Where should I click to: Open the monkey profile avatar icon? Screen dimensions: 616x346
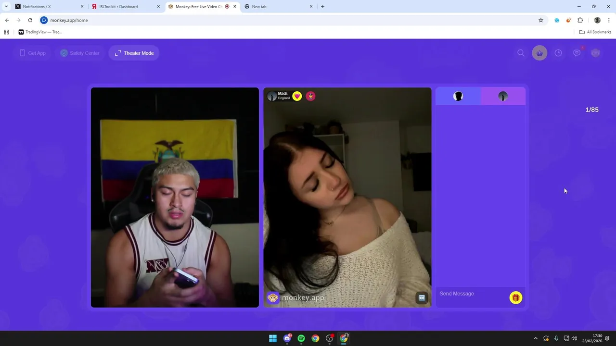[x=596, y=53]
